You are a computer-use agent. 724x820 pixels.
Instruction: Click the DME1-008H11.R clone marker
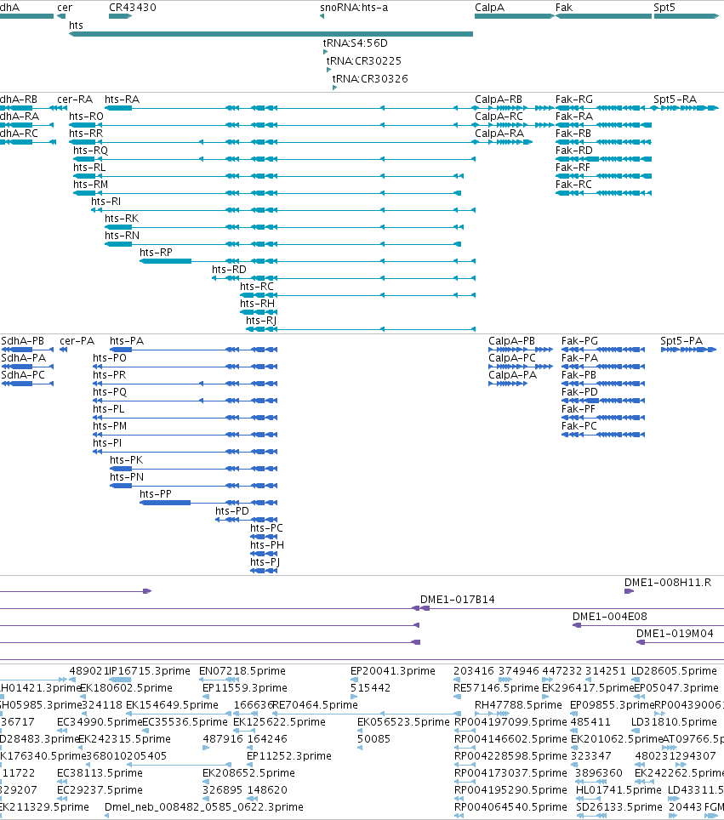coord(629,591)
